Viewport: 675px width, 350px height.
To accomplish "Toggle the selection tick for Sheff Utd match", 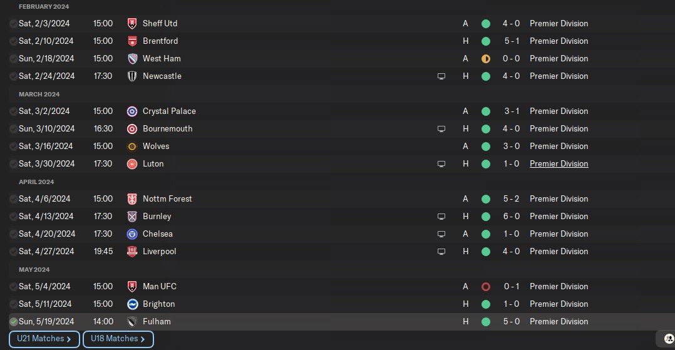I will (13, 23).
